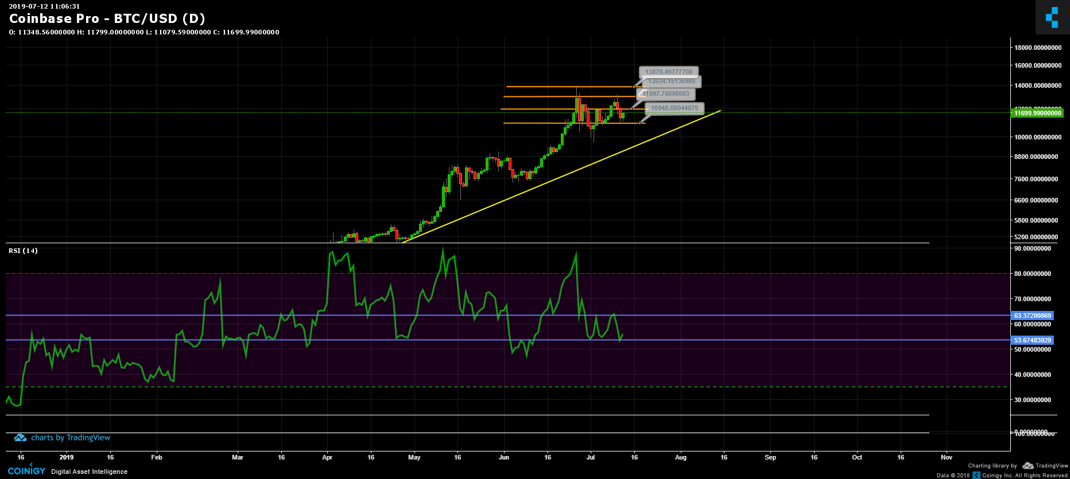Click the TradingView cloud icon beside 'charts by'

click(20, 438)
